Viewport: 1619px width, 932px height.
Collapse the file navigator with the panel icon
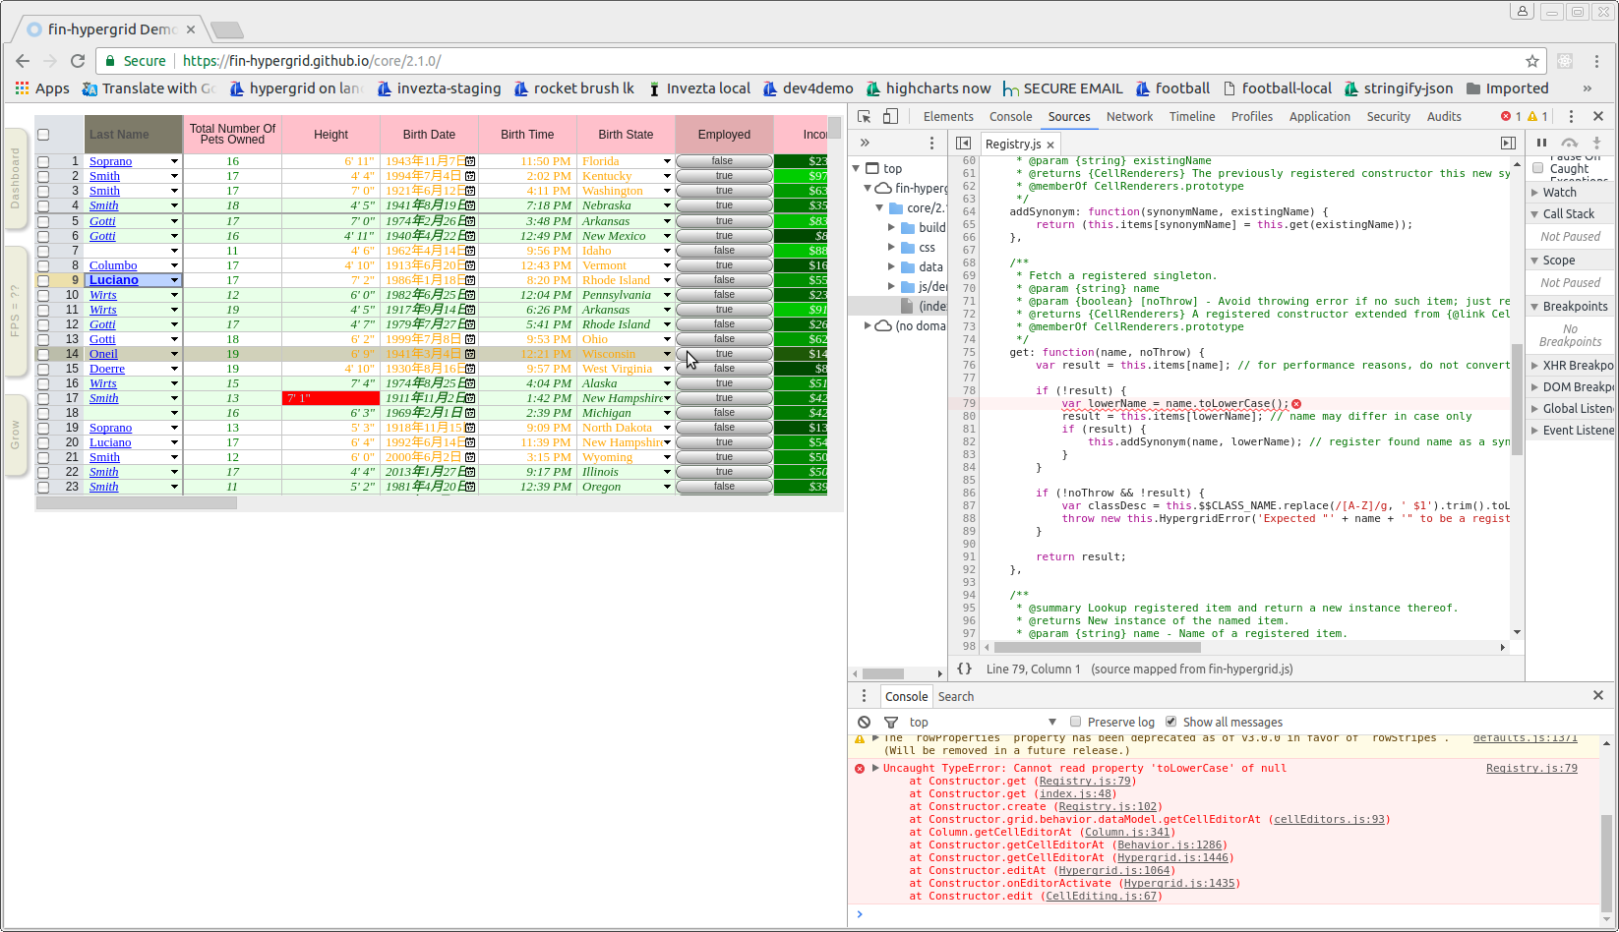964,143
